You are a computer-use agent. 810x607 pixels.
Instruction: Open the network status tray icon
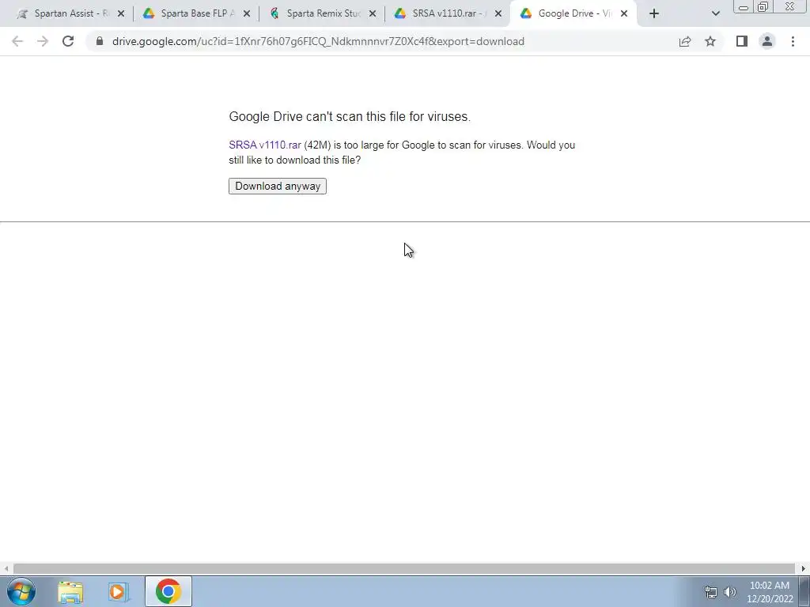point(711,592)
